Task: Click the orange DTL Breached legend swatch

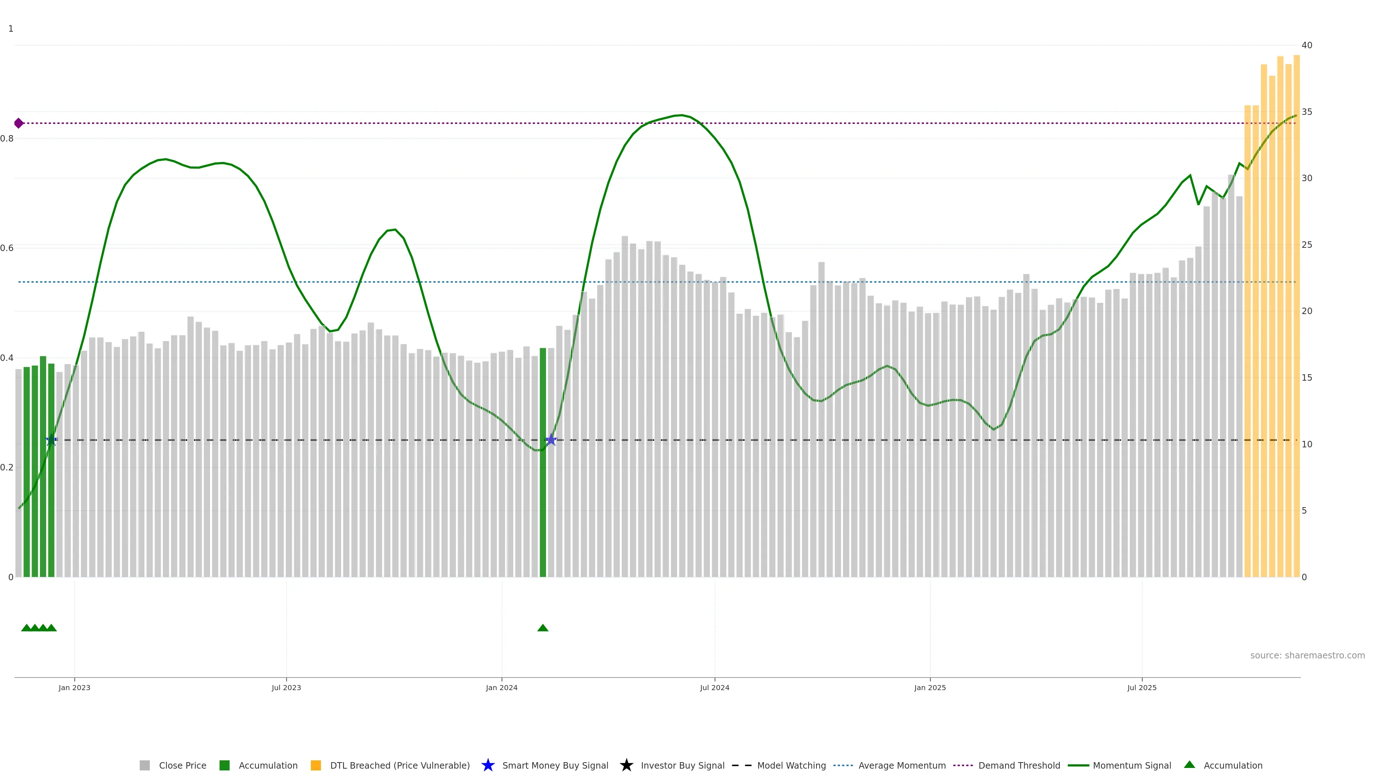Action: tap(316, 765)
